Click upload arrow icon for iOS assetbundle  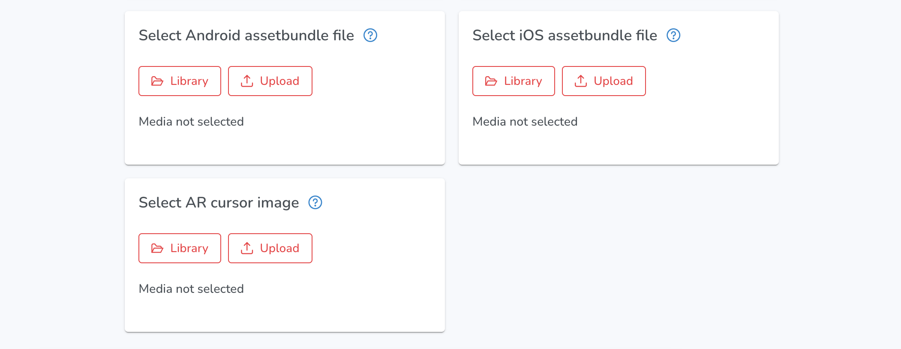point(581,81)
